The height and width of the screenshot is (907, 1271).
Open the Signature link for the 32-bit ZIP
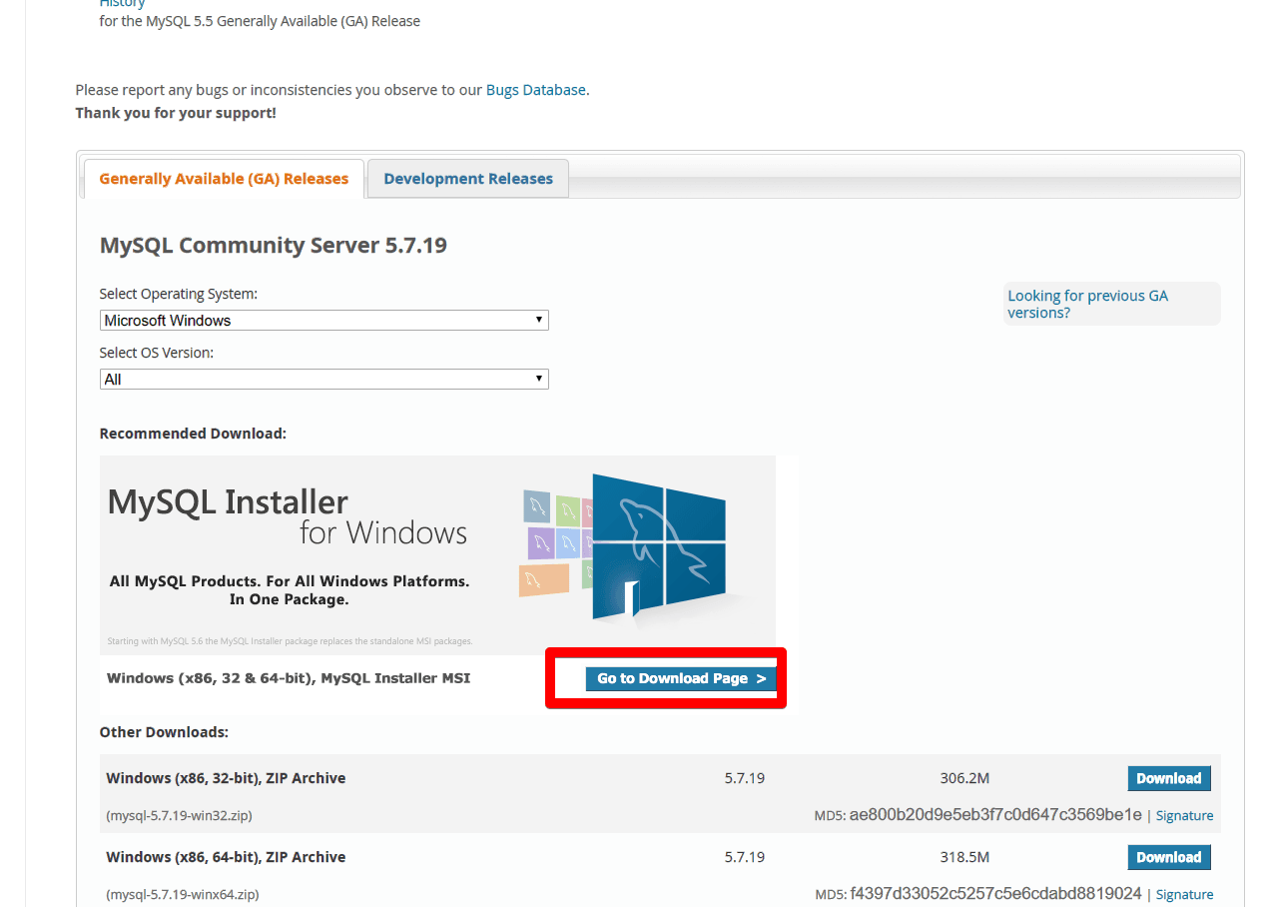click(x=1184, y=815)
